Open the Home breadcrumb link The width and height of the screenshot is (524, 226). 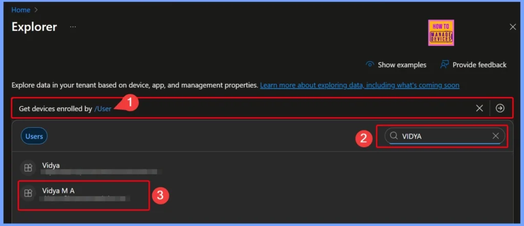tap(20, 10)
